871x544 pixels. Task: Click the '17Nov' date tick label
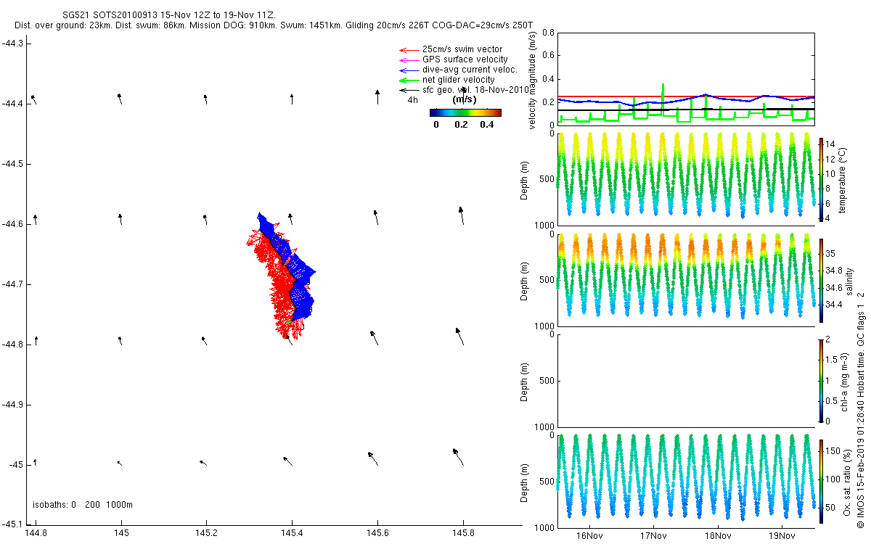653,535
